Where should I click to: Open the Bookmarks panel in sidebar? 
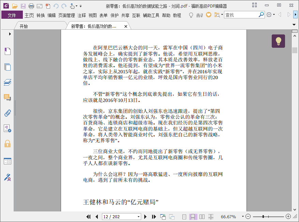click(x=8, y=51)
